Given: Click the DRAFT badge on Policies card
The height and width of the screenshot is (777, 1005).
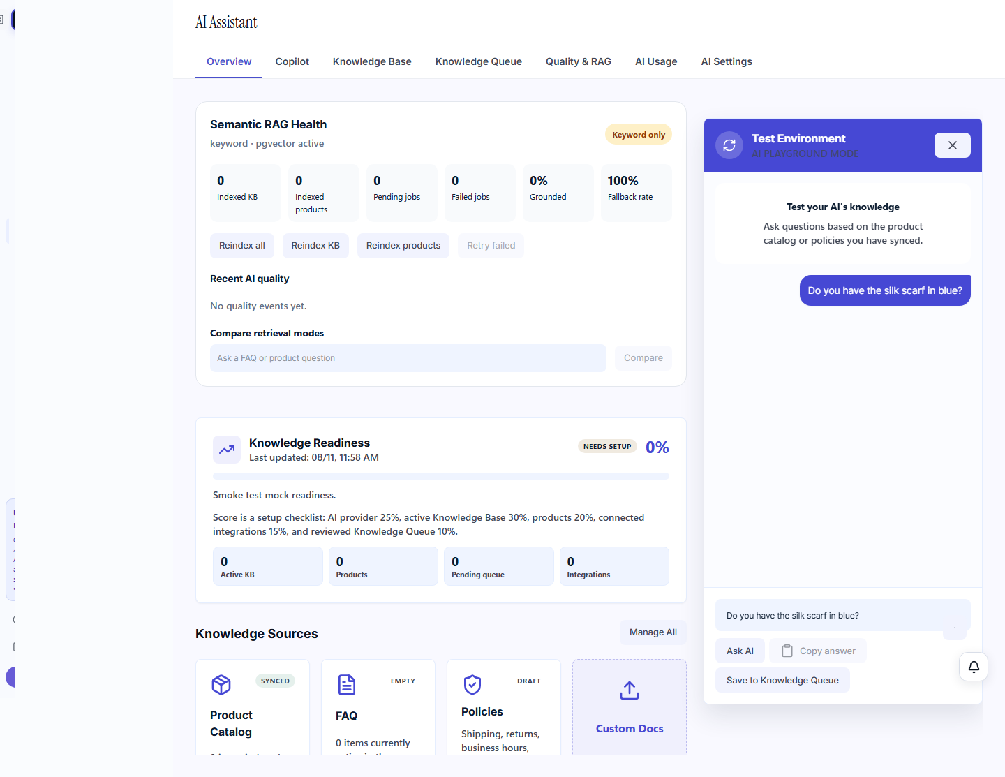Looking at the screenshot, I should pos(529,681).
